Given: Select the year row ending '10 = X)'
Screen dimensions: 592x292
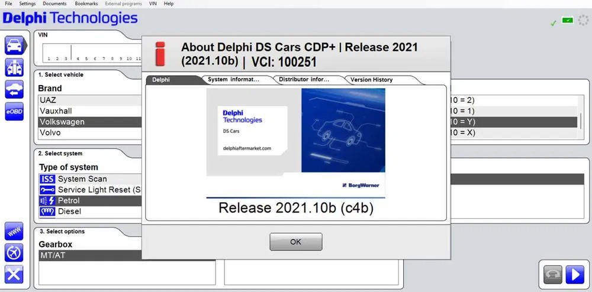Looking at the screenshot, I should (513, 132).
